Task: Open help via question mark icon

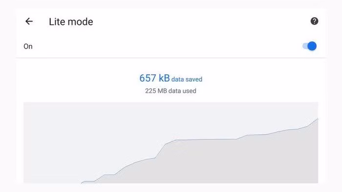Action: click(x=314, y=21)
